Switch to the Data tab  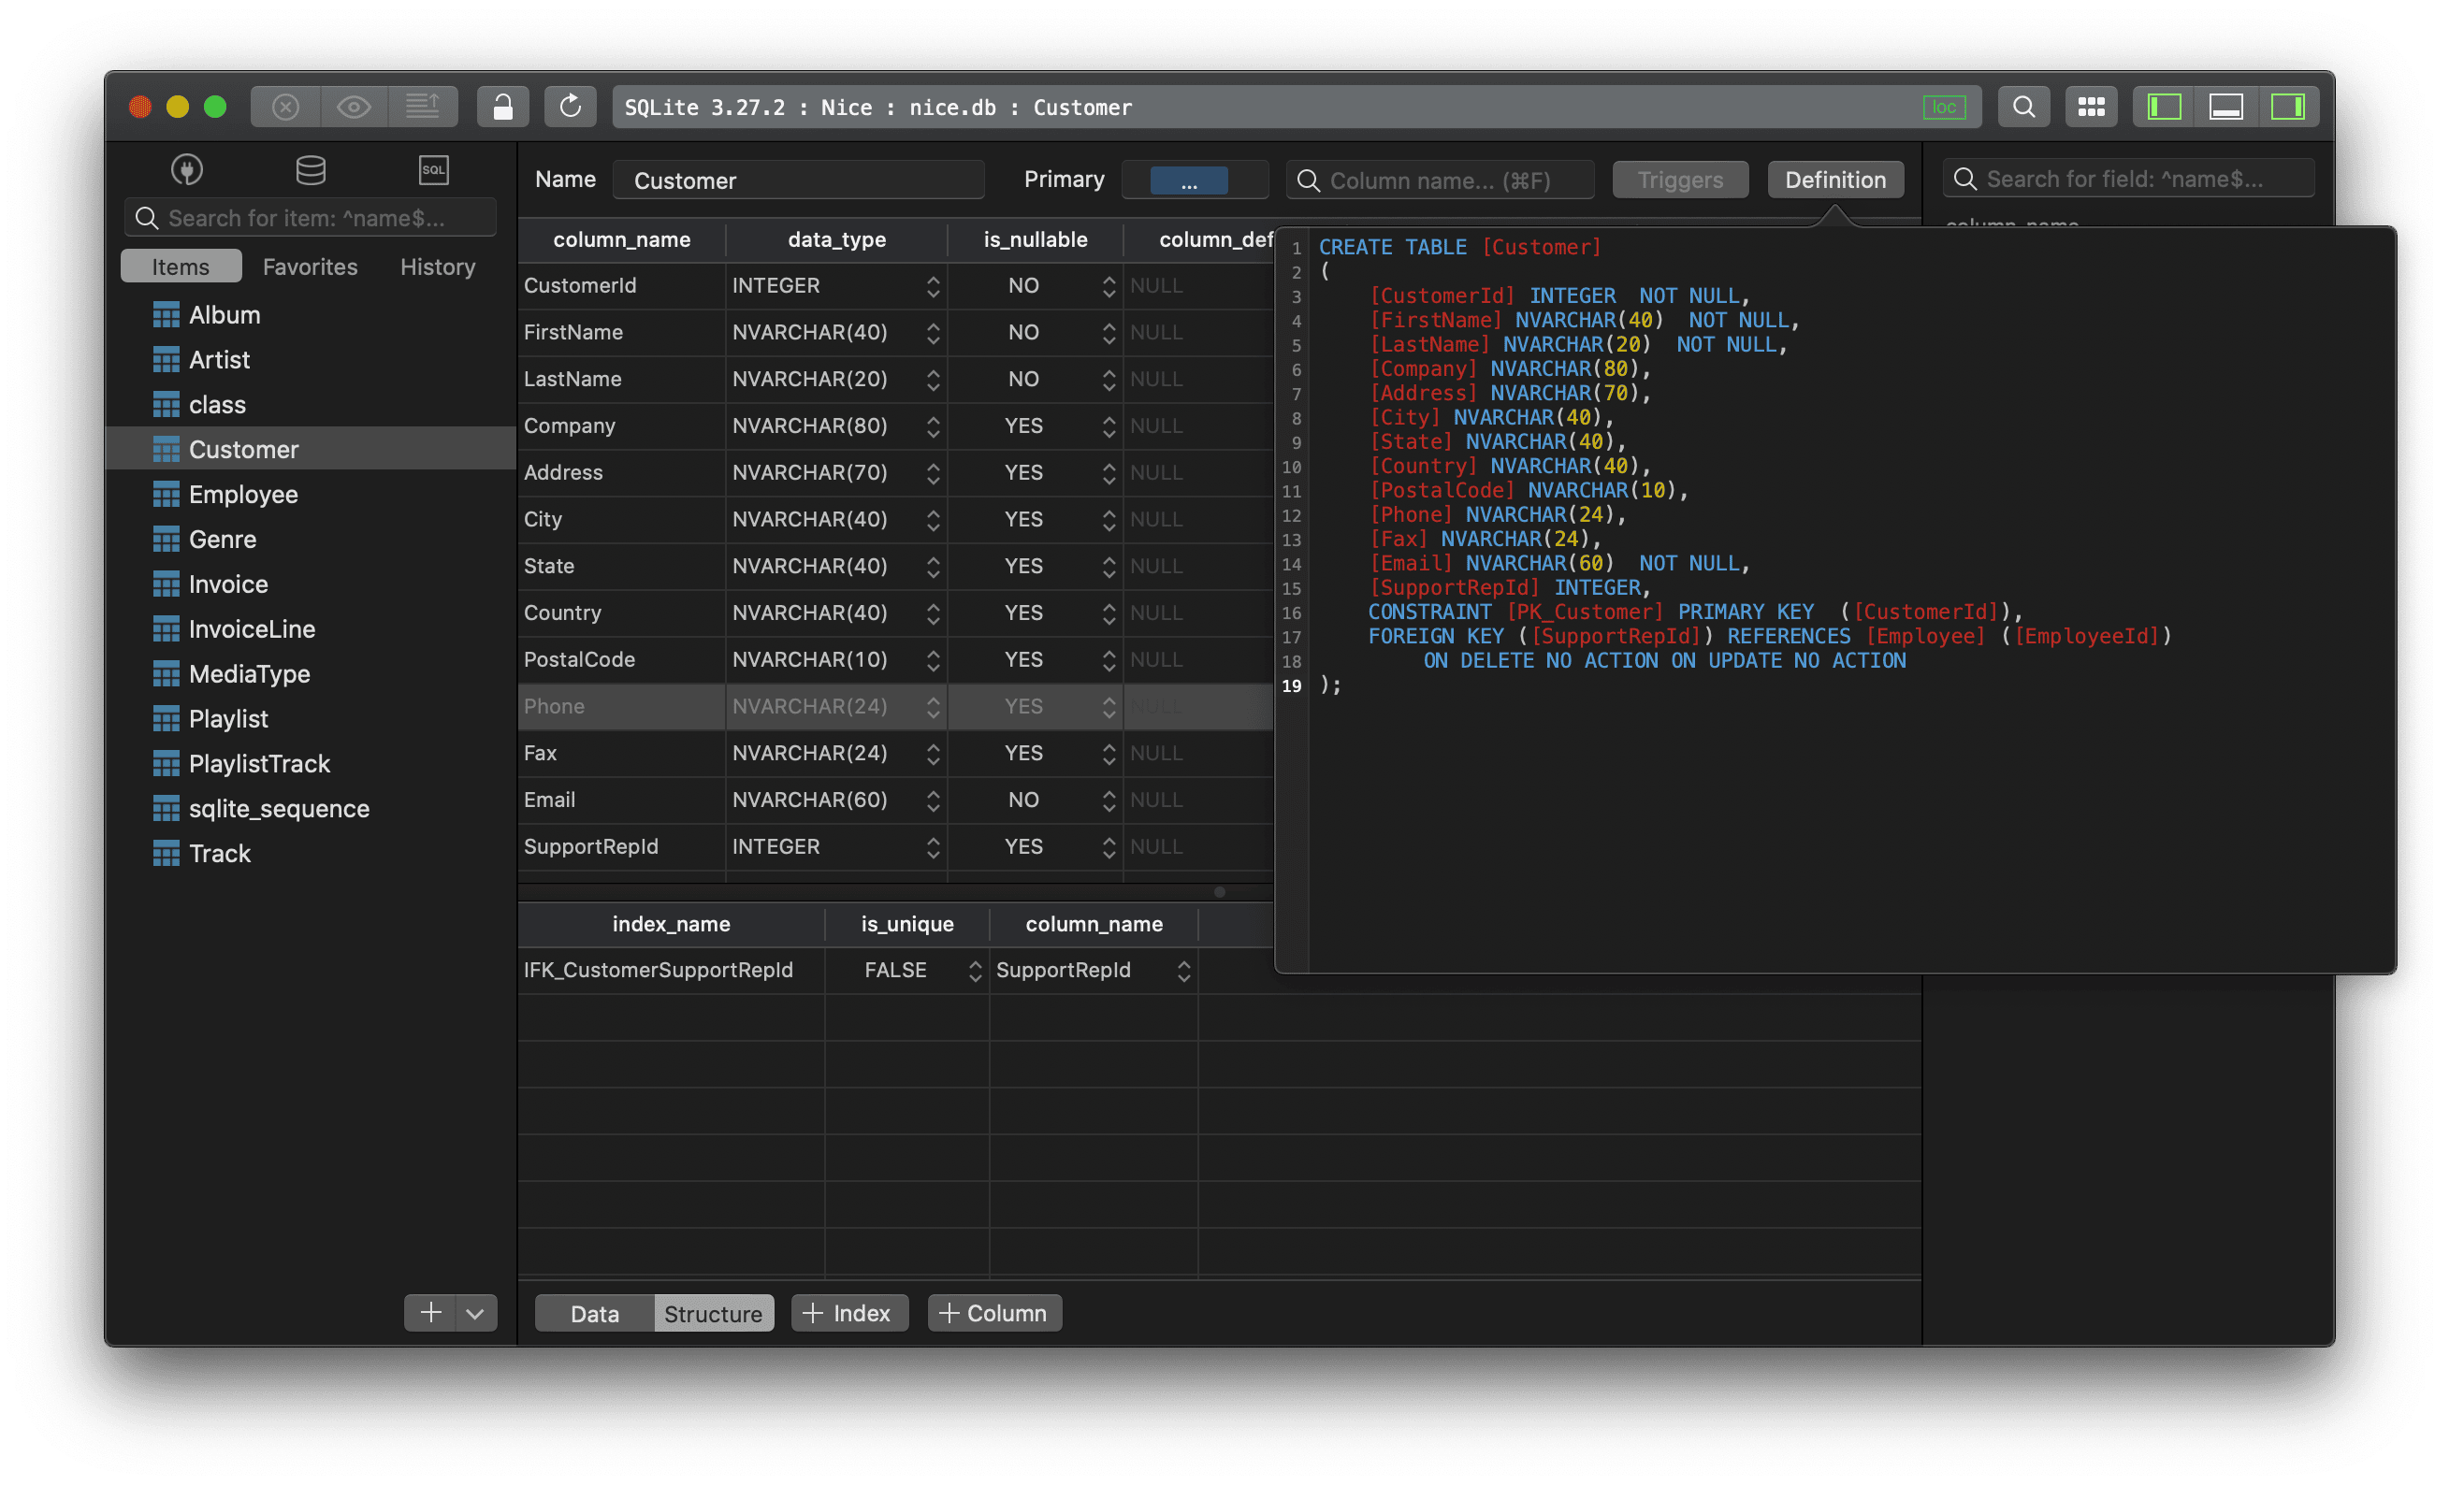point(594,1314)
